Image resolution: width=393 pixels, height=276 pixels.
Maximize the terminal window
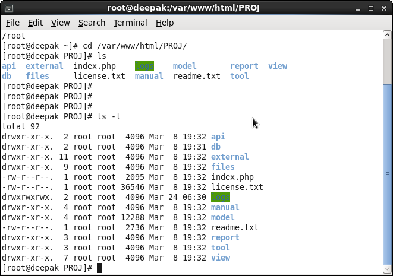point(370,7)
